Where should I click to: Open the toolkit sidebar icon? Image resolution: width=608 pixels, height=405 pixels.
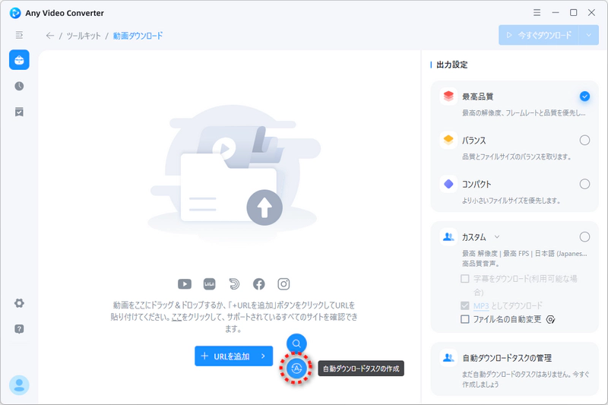[x=19, y=60]
